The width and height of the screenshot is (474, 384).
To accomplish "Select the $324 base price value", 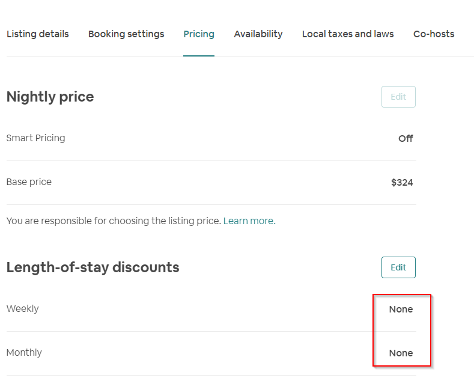I will pyautogui.click(x=402, y=183).
